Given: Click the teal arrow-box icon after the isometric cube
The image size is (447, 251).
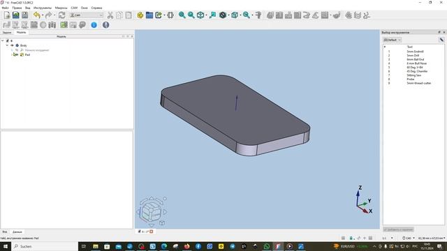Looking at the screenshot, I should 212,15.
